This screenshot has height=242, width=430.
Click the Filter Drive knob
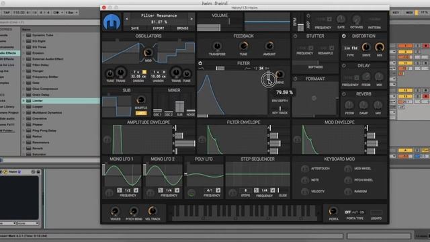click(x=279, y=75)
